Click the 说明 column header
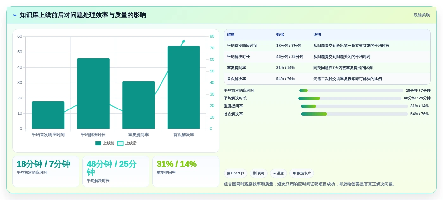 click(x=317, y=34)
